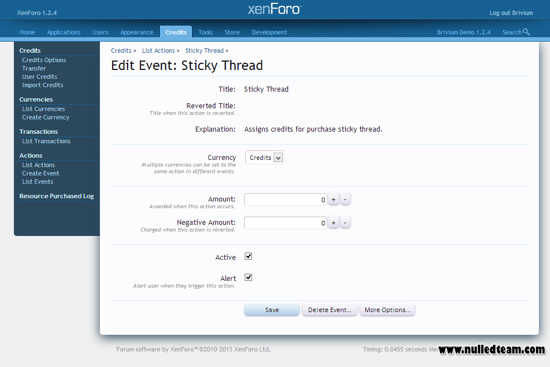Open Create Event in sidebar
550x367 pixels.
pos(41,174)
